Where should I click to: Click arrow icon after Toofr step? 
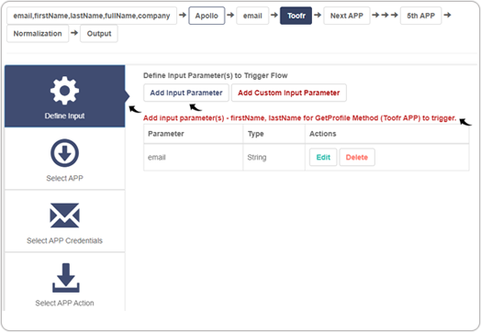point(318,15)
